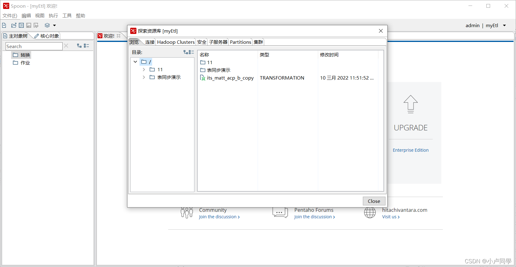Switch to the 集群 tab
This screenshot has width=516, height=267.
coord(258,42)
